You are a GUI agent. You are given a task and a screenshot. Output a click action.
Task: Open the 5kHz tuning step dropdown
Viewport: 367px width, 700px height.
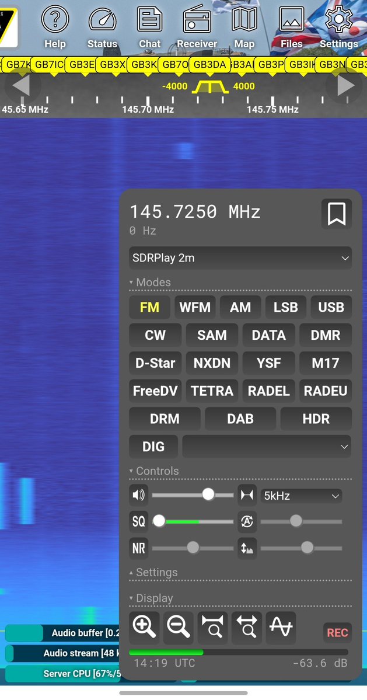click(x=302, y=496)
